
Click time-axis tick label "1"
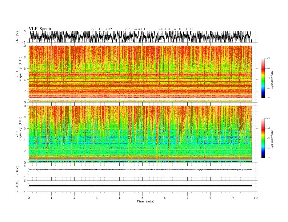(51, 198)
